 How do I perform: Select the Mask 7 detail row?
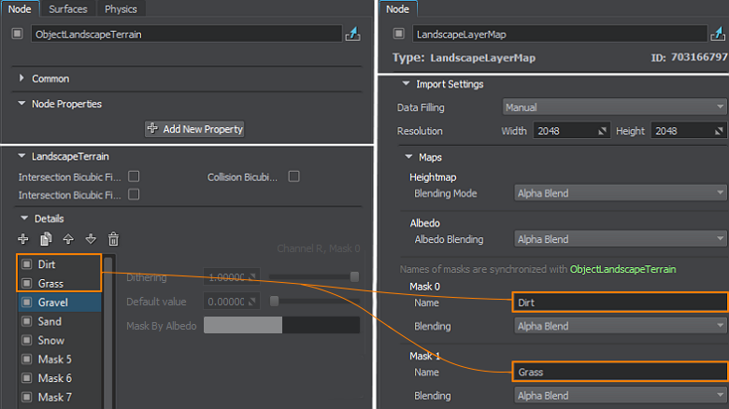(60, 398)
